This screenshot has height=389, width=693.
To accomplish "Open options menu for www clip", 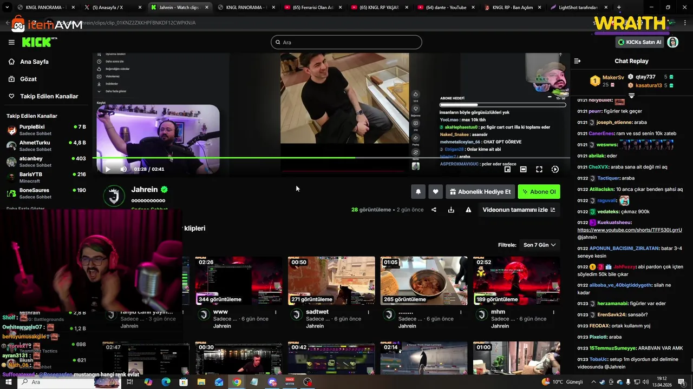I will [x=276, y=312].
